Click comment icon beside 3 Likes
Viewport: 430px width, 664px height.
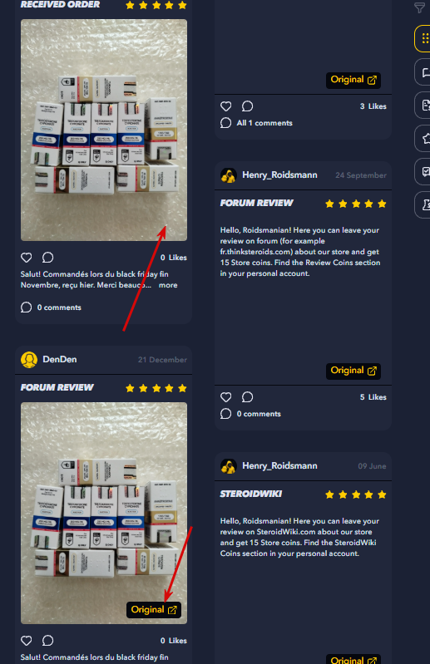(247, 106)
